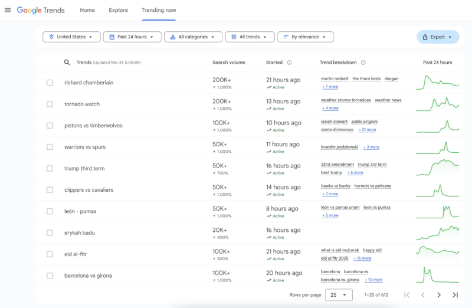
Task: Click the Started column header
Action: (274, 63)
